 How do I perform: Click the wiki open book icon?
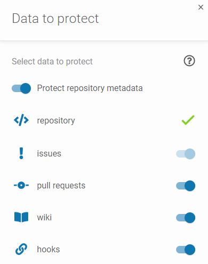21,217
